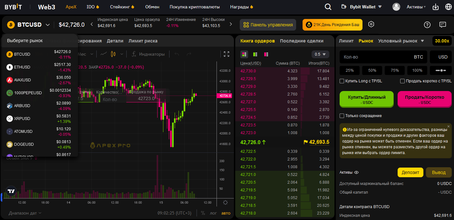Toggle the percentage slider mode button
This screenshot has height=220, width=454.
tap(441, 70)
